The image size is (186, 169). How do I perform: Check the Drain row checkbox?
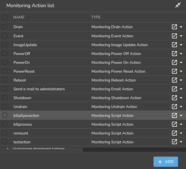[x=5, y=27]
